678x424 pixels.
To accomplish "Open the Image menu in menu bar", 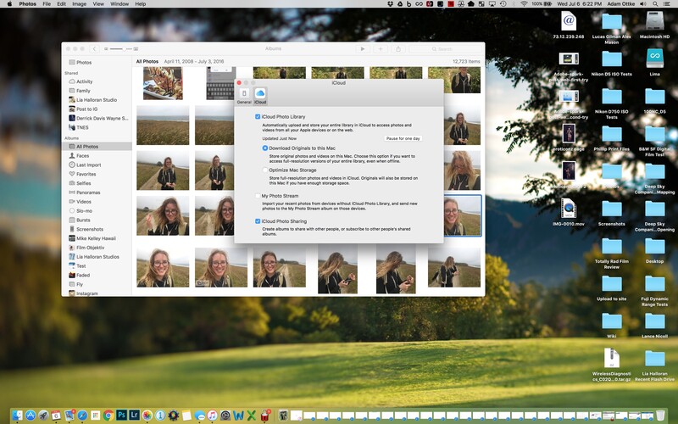I will (x=79, y=4).
